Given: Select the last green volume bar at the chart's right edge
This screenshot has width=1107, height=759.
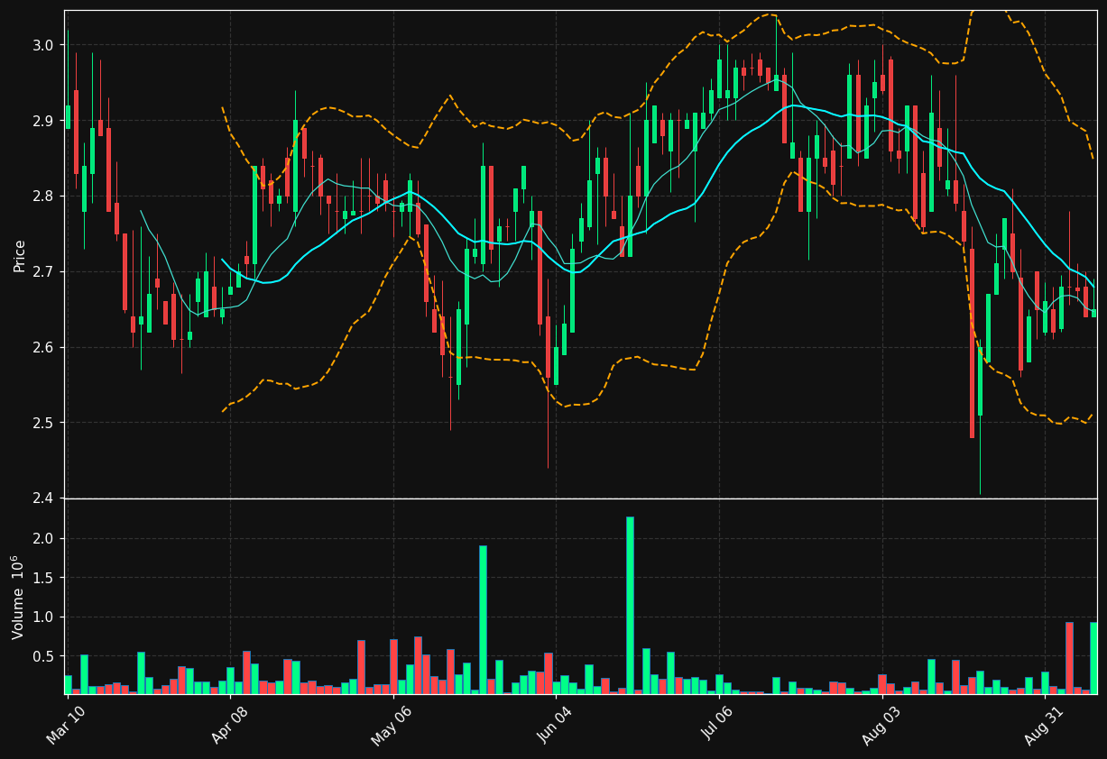Looking at the screenshot, I should point(1093,658).
